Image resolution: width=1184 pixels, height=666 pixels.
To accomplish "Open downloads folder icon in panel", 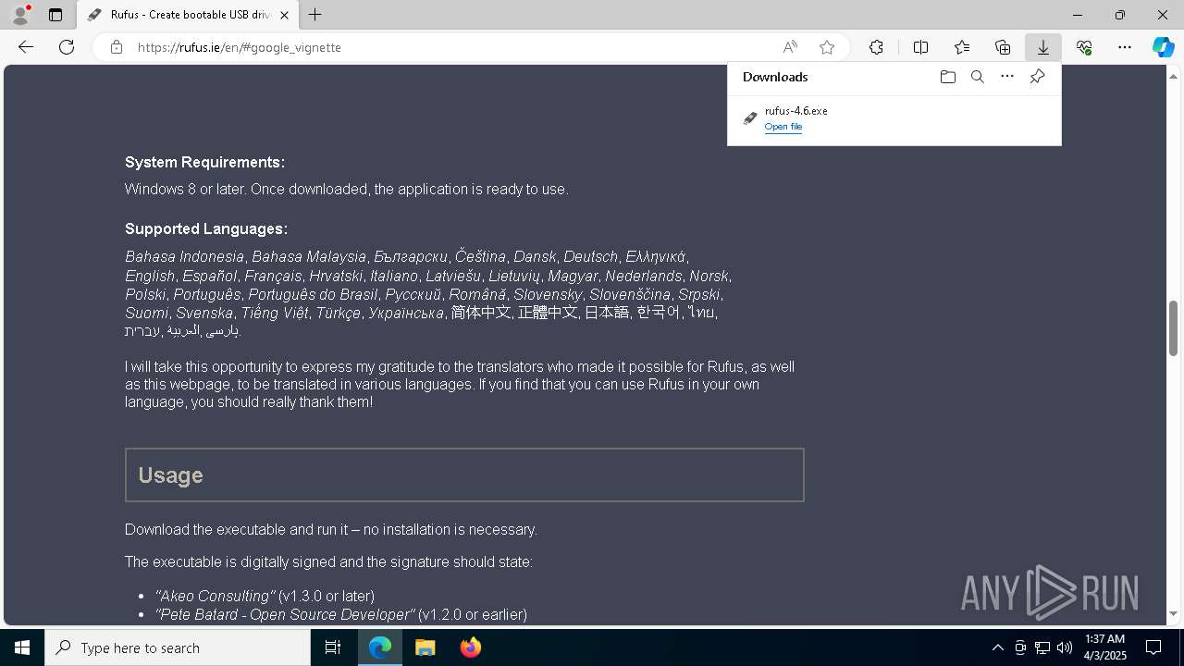I will click(947, 77).
